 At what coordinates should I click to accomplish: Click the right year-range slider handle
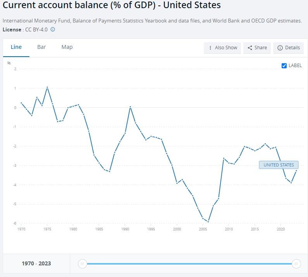pyautogui.click(x=296, y=264)
